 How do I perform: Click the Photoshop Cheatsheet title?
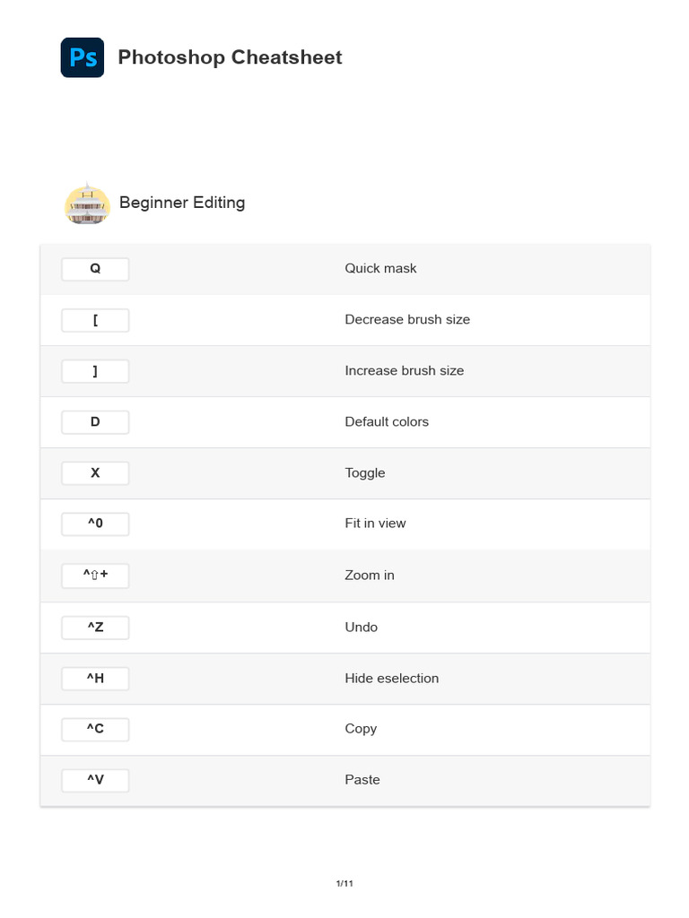pyautogui.click(x=230, y=57)
